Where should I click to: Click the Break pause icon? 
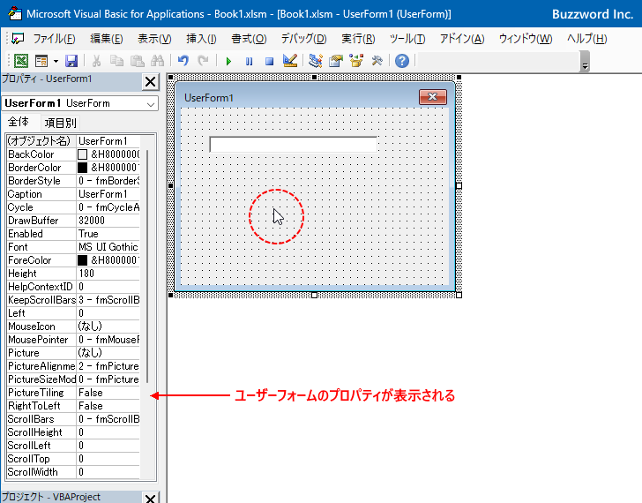pos(249,62)
